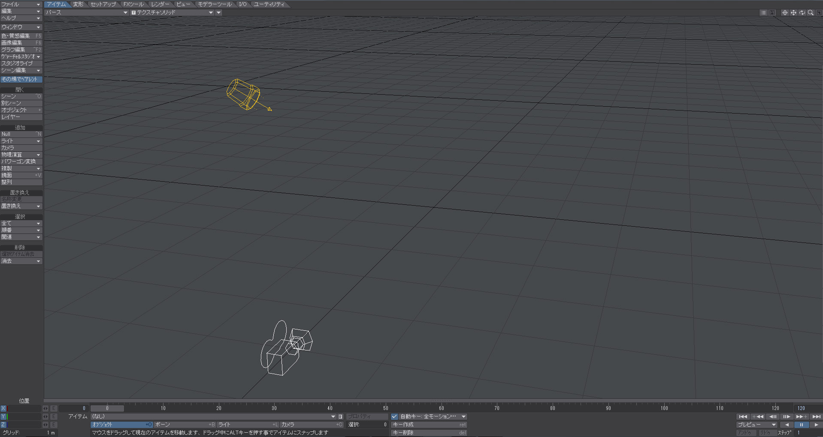
Task: Click the キー作成 create key button
Action: 429,425
